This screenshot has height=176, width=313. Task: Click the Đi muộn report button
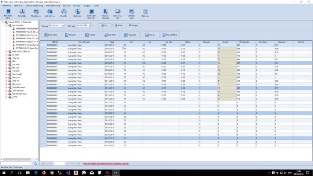tap(71, 35)
